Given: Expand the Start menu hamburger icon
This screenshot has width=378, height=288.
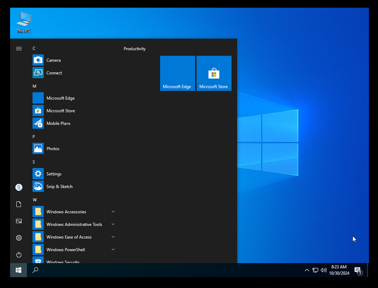Looking at the screenshot, I should pyautogui.click(x=19, y=49).
